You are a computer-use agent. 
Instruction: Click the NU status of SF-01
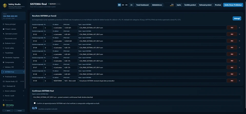pyautogui.click(x=232, y=28)
